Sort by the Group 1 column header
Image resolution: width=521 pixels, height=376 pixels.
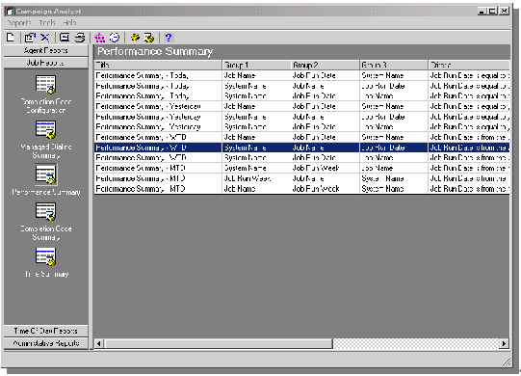(x=256, y=65)
